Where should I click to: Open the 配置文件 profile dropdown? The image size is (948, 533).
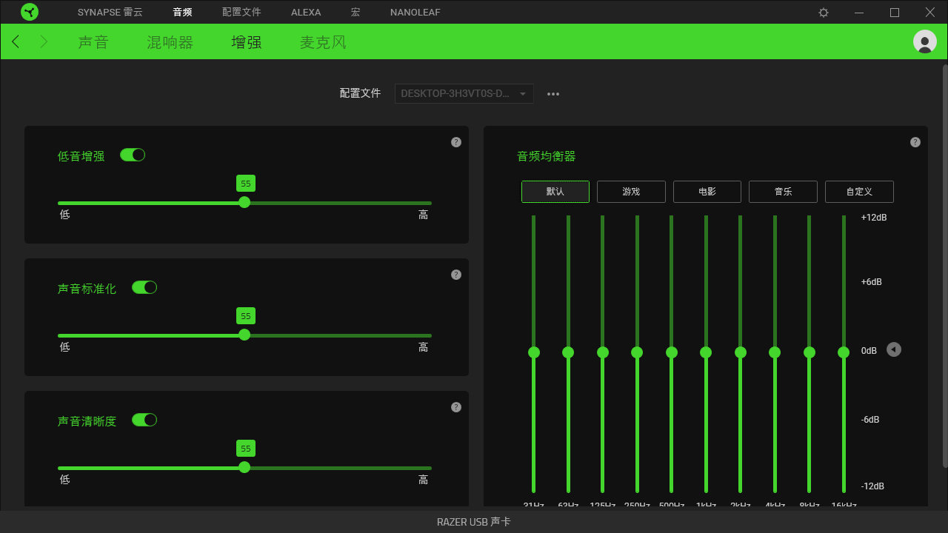(464, 93)
